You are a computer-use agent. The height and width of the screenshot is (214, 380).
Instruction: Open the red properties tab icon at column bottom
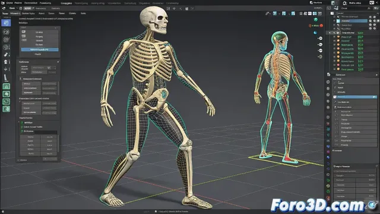point(328,199)
